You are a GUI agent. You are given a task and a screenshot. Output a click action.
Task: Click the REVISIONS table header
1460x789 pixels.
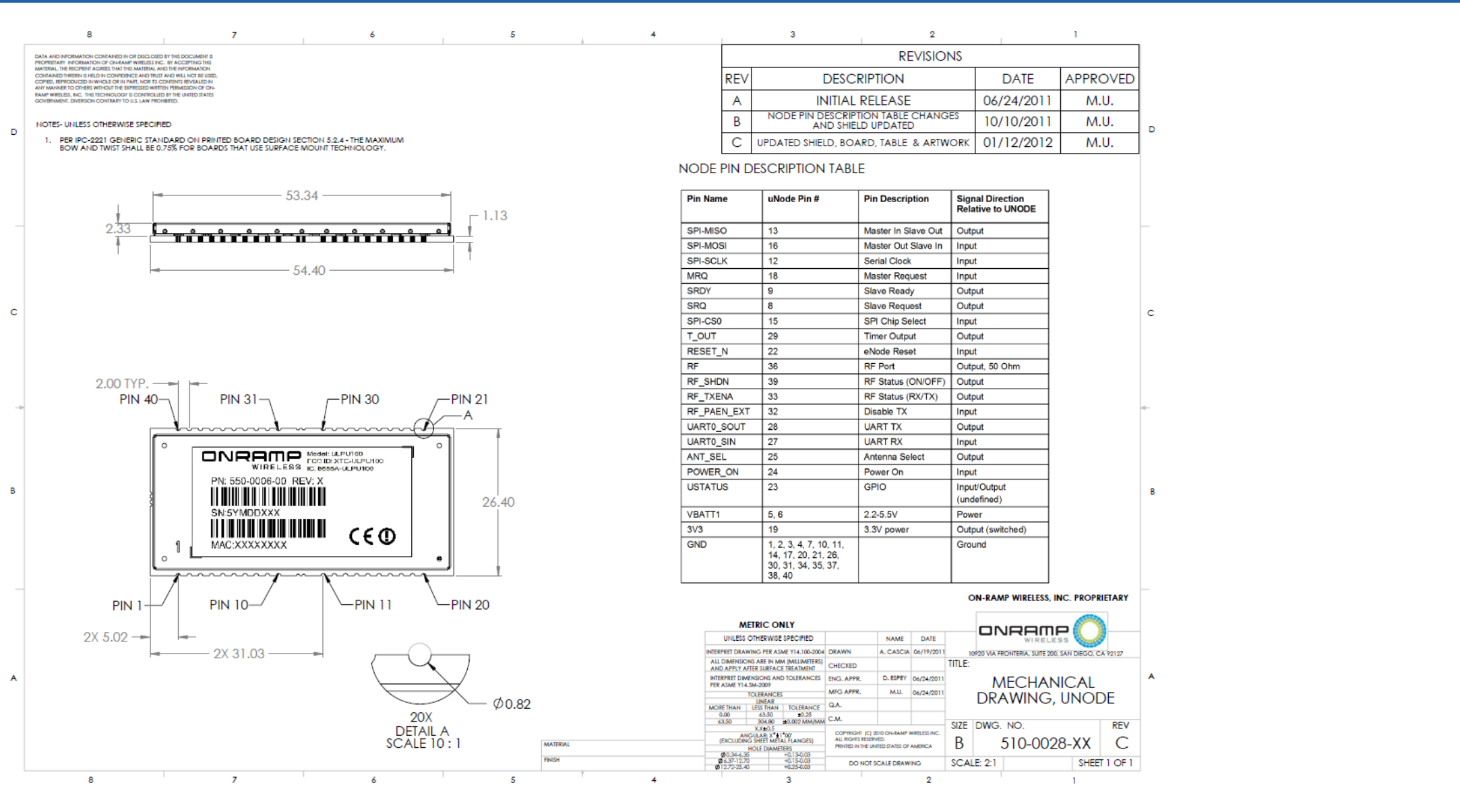930,56
